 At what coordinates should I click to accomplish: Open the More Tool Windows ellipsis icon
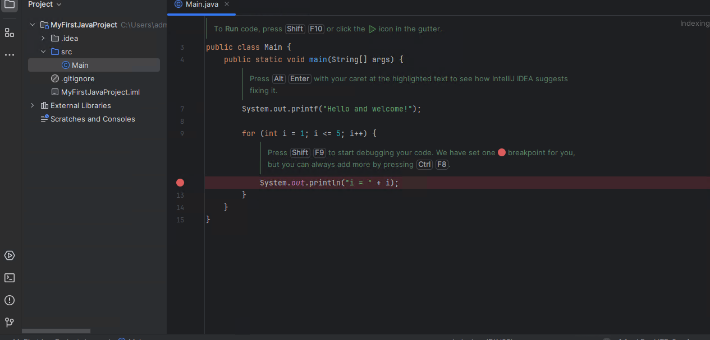9,54
